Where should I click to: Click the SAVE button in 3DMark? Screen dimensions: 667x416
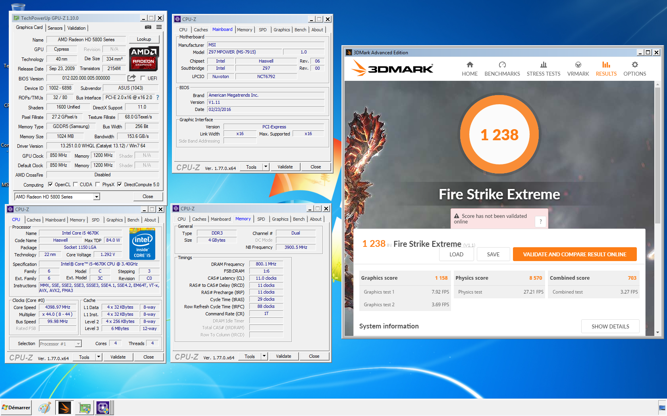click(493, 254)
